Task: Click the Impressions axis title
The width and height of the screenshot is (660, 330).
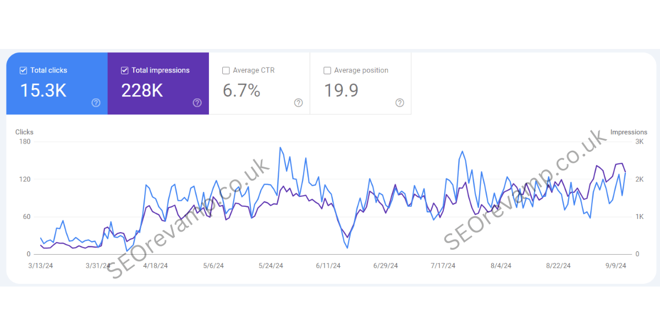Action: pos(629,132)
